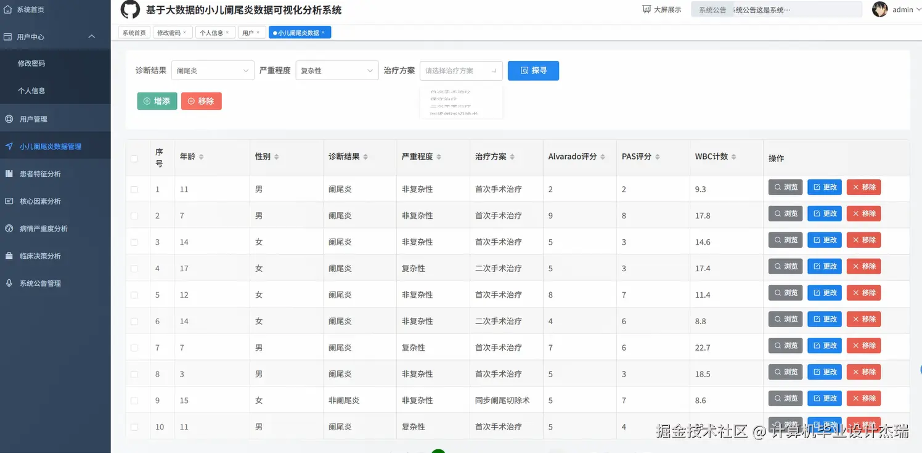
Task: Close the 修改密码 tab with its x
Action: tap(185, 33)
